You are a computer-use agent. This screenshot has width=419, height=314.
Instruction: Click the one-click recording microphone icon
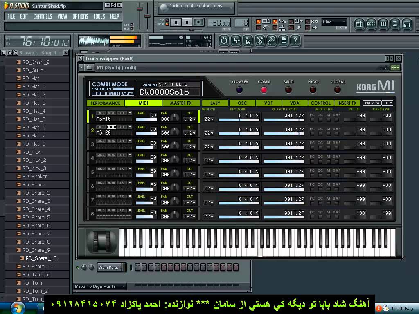click(x=272, y=41)
